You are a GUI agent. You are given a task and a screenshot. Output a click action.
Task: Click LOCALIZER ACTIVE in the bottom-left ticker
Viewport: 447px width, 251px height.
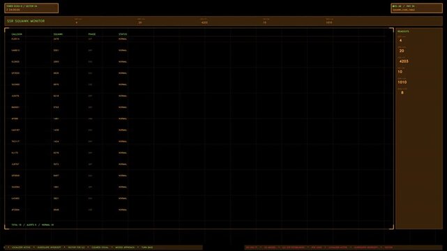(x=21, y=248)
